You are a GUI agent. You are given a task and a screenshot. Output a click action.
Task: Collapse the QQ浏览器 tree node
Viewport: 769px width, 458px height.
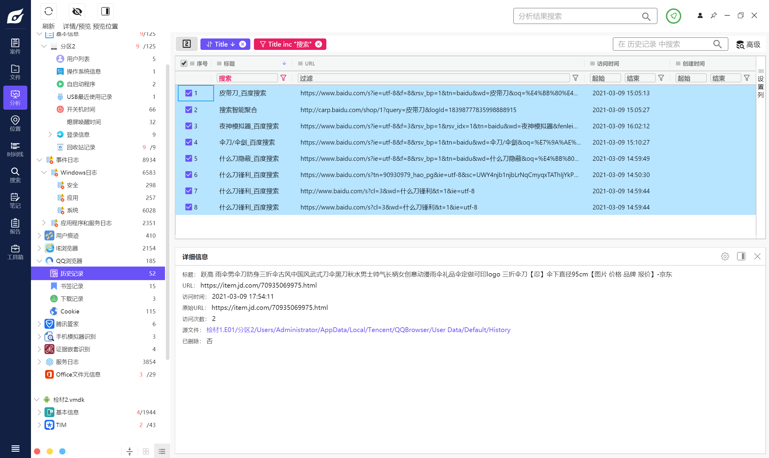point(39,261)
